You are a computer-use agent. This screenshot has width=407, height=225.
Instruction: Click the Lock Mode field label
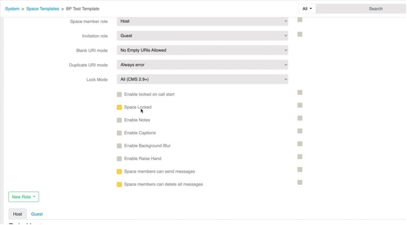coord(97,80)
